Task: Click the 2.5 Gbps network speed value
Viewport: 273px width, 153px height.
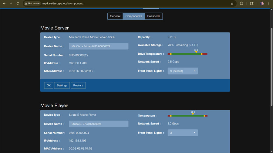Action: 173,62
